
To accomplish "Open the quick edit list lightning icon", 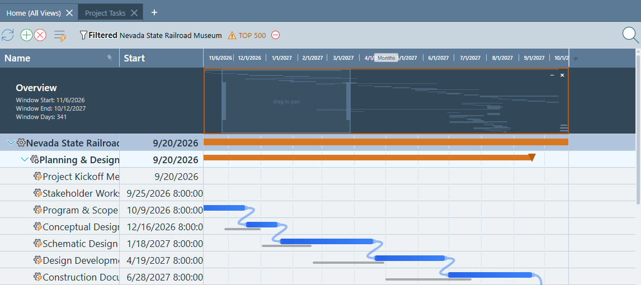I will pos(60,36).
